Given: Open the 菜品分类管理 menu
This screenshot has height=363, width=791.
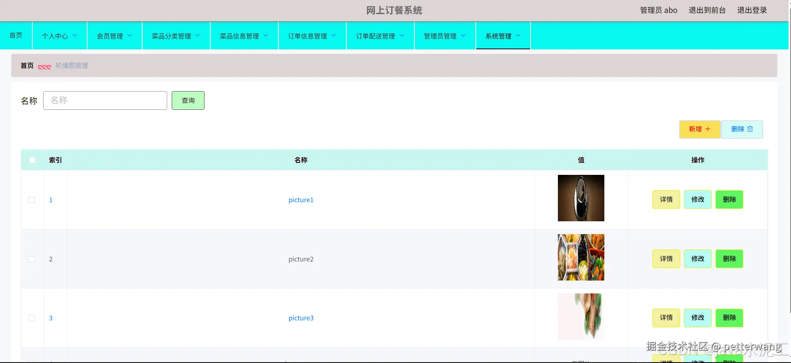Looking at the screenshot, I should click(176, 36).
